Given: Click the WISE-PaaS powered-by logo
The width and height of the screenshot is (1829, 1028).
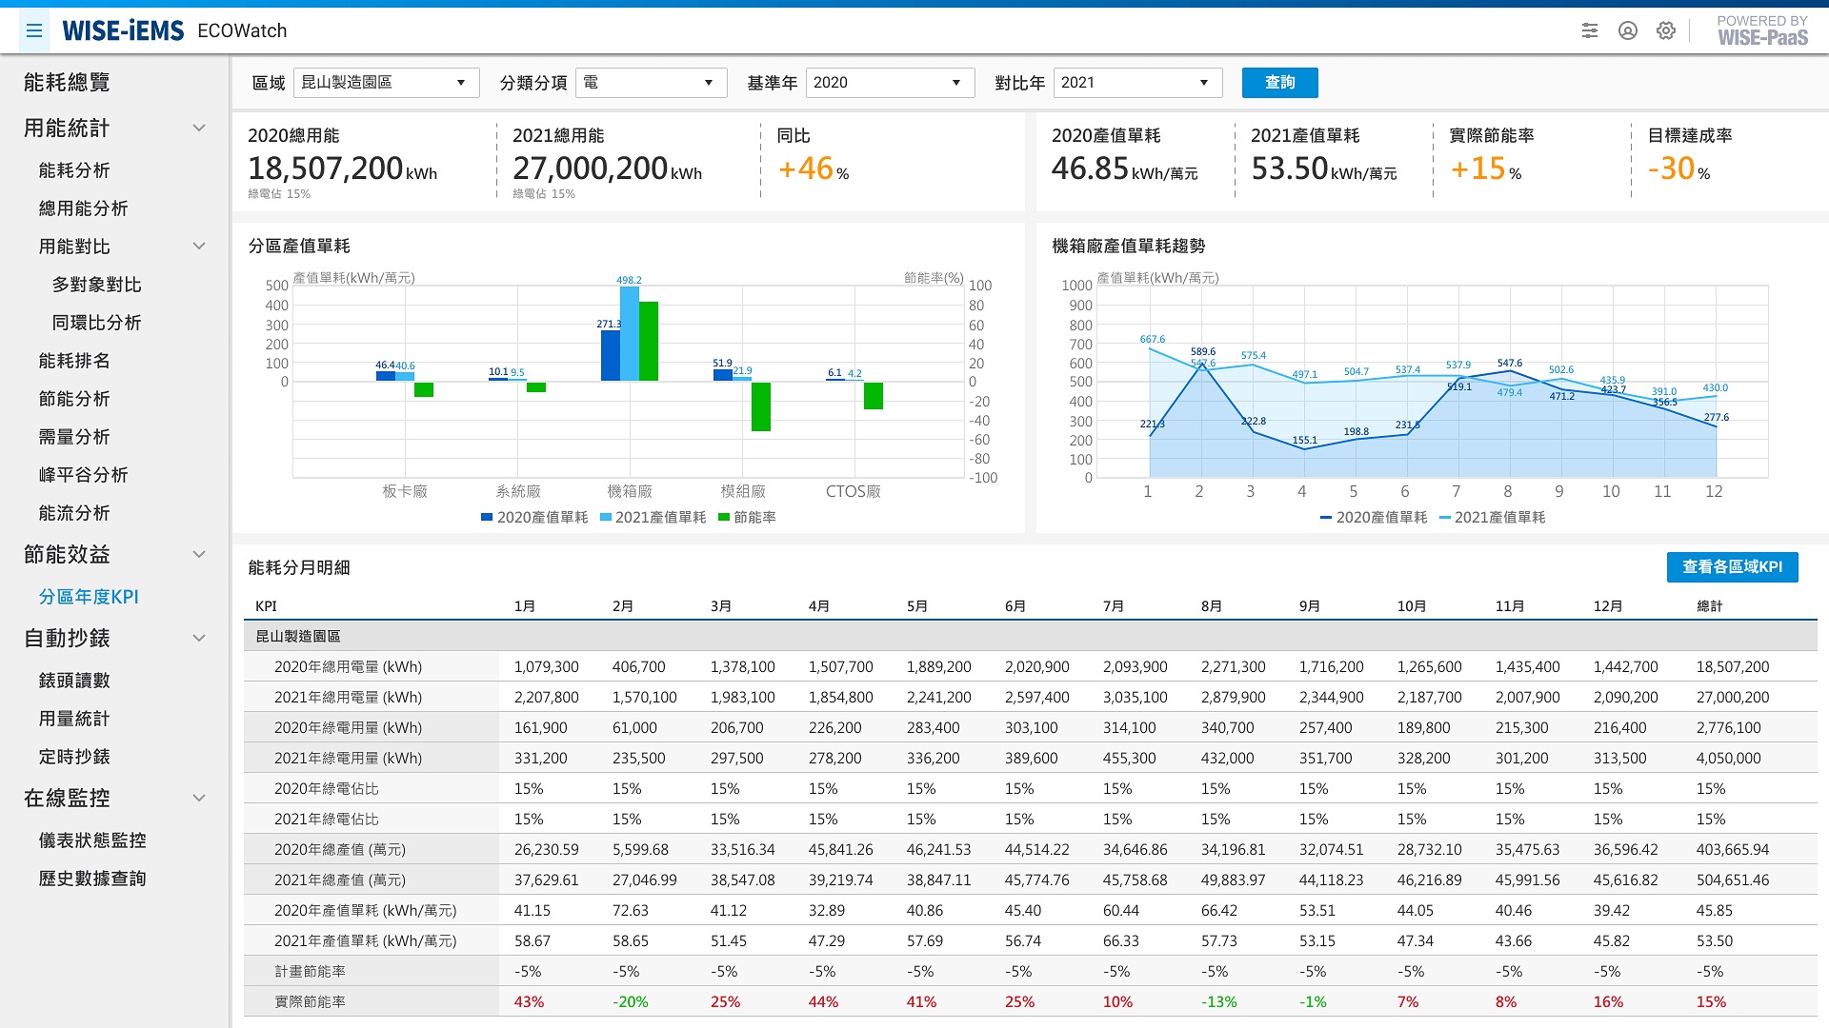Looking at the screenshot, I should [x=1762, y=30].
